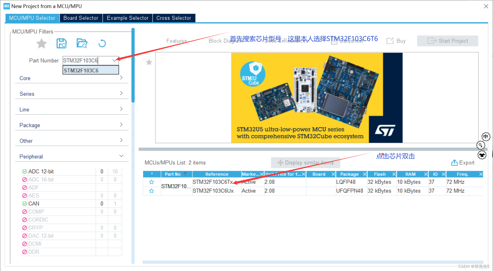This screenshot has width=493, height=271.
Task: Switch to the MCU/MPU Selector tab
Action: (x=32, y=18)
